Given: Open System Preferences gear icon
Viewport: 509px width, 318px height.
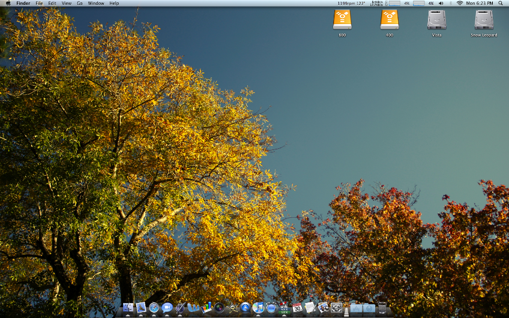Looking at the screenshot, I should click(336, 308).
